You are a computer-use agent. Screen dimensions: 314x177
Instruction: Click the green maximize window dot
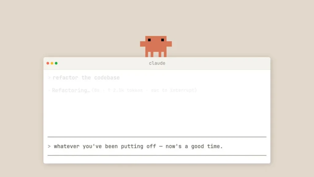point(56,63)
